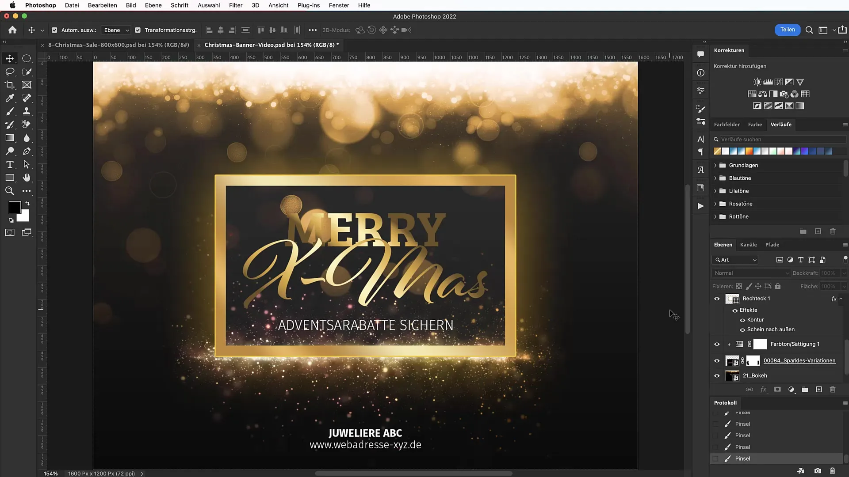The image size is (849, 477).
Task: Open the Normal blend mode dropdown
Action: tap(751, 273)
